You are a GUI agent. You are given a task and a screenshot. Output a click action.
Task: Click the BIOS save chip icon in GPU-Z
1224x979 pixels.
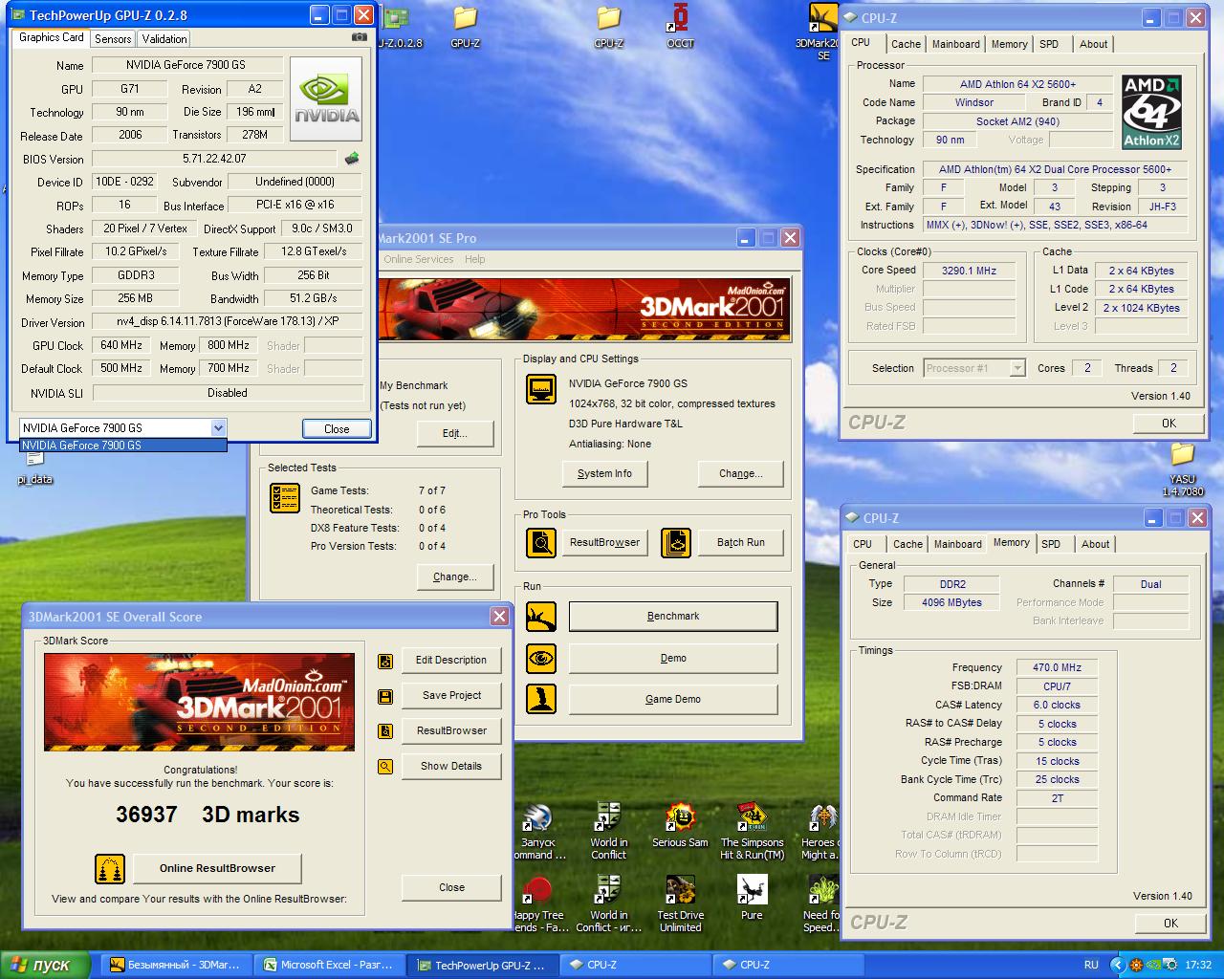tap(352, 159)
